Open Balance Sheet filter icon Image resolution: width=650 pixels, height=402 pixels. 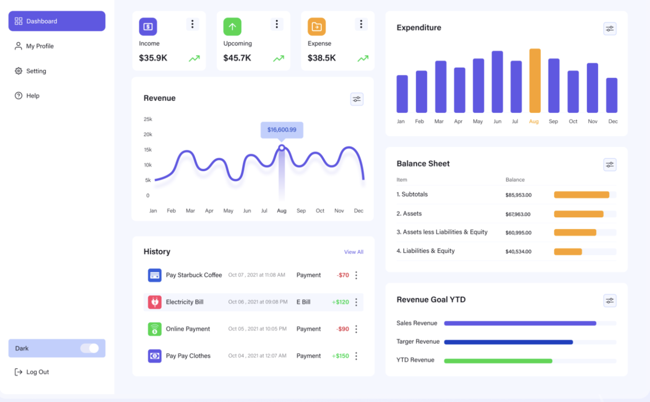[x=610, y=164]
